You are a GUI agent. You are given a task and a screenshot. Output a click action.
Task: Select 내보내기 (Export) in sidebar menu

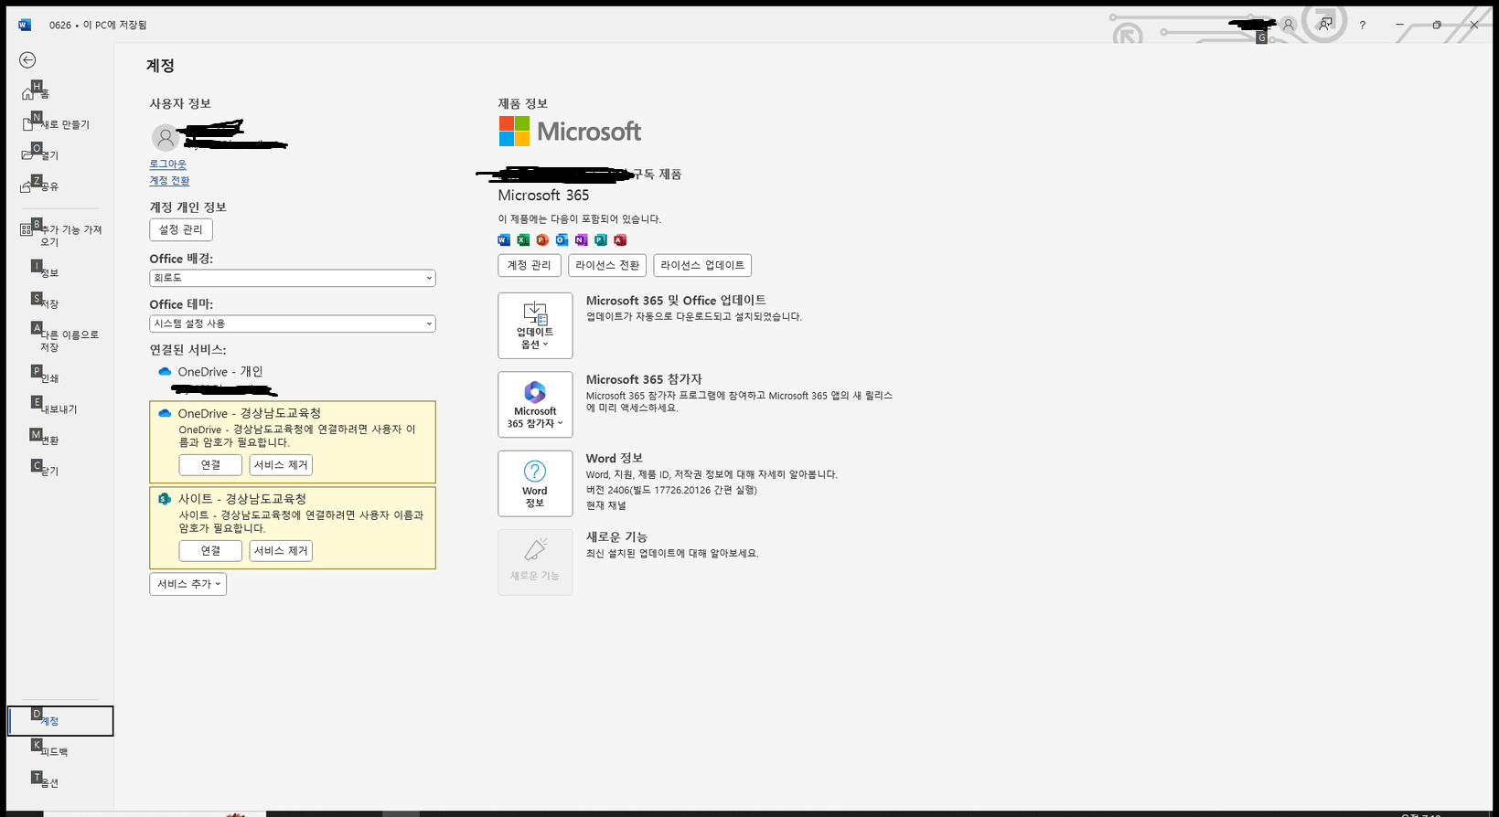pos(60,408)
